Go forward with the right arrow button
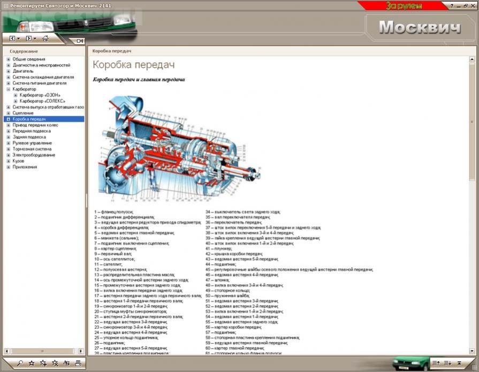Viewport: 479px width, 372px height. pyautogui.click(x=29, y=39)
